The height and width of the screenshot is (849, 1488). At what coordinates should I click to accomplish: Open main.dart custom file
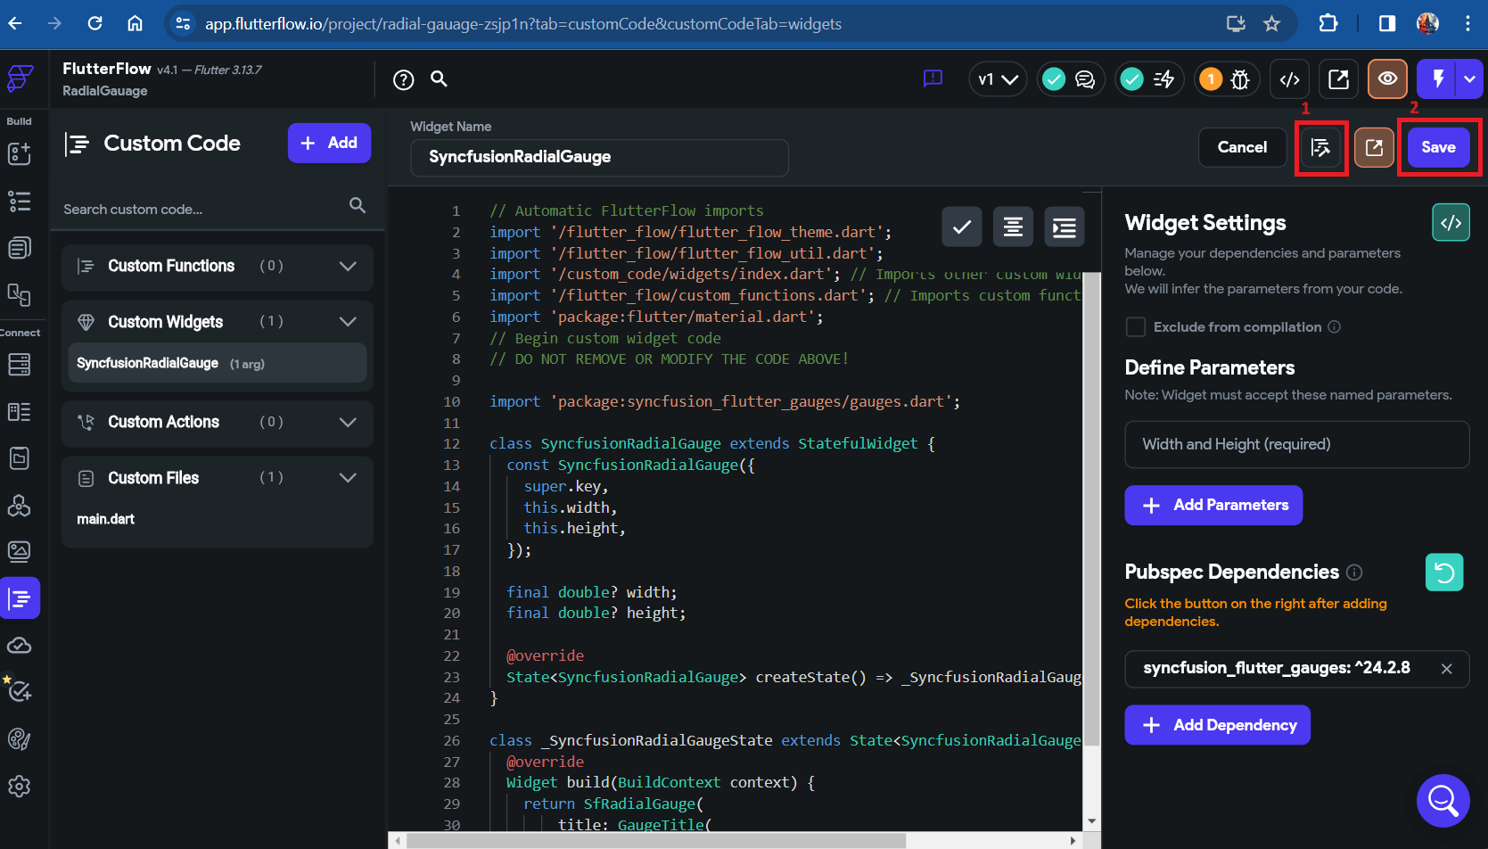tap(106, 519)
